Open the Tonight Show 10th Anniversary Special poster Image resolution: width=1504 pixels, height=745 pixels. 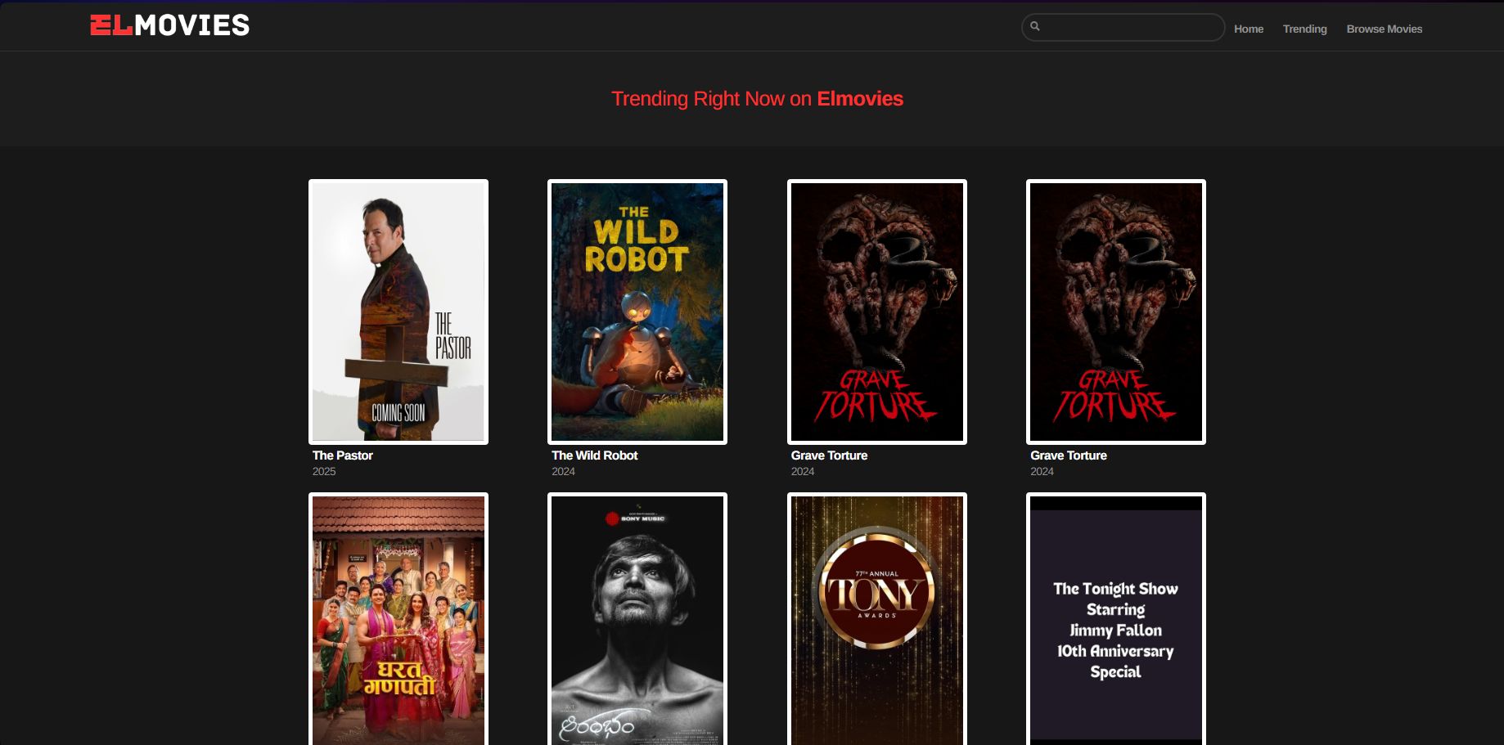pyautogui.click(x=1116, y=619)
